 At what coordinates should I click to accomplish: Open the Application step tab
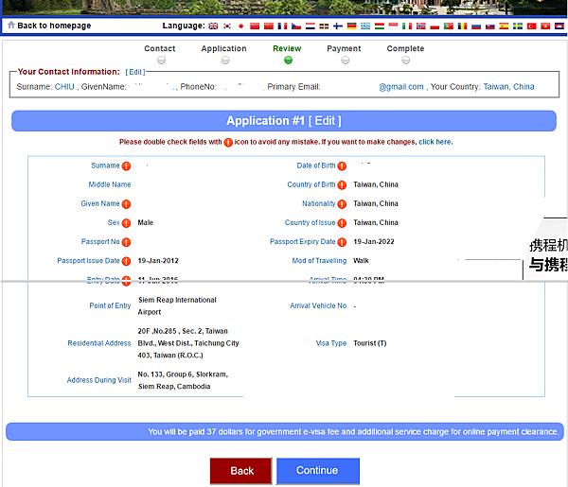click(223, 48)
